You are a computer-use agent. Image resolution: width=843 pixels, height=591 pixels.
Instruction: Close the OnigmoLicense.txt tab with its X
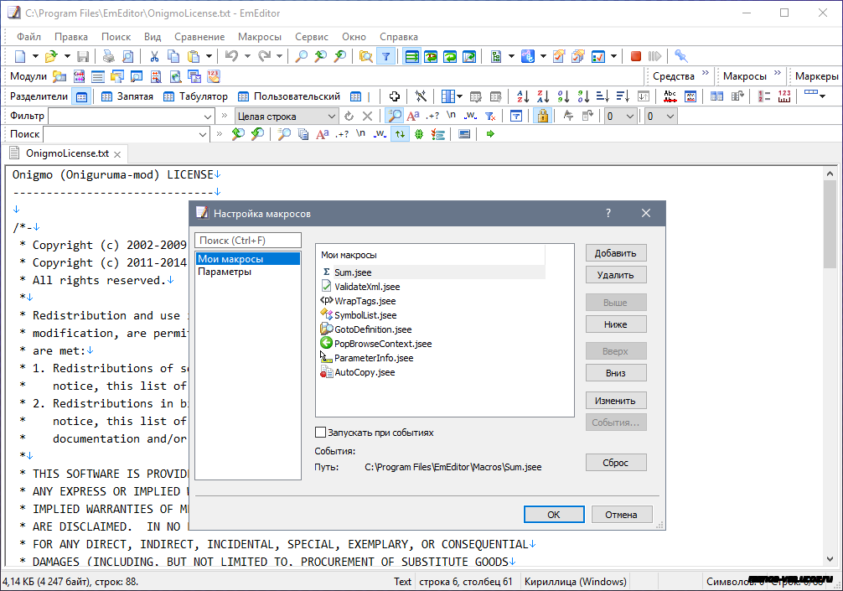117,154
